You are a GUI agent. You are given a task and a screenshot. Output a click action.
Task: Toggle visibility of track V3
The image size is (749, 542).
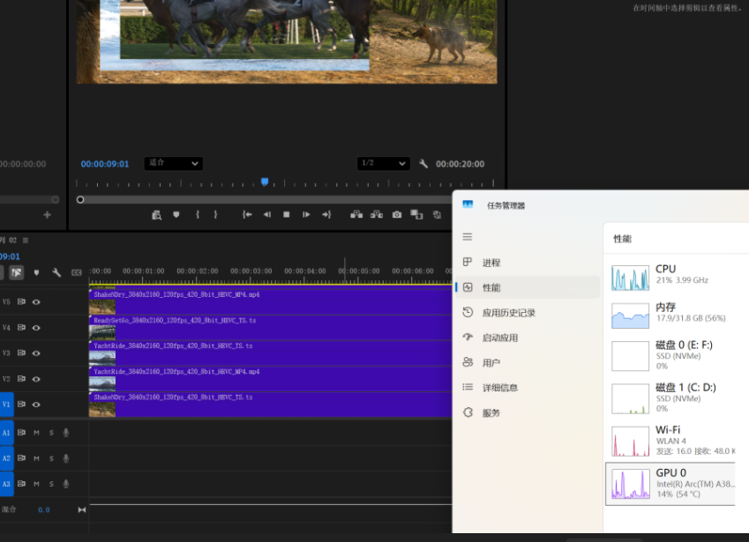[36, 353]
